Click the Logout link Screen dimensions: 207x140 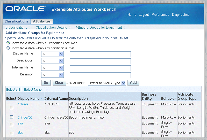pos(144,15)
